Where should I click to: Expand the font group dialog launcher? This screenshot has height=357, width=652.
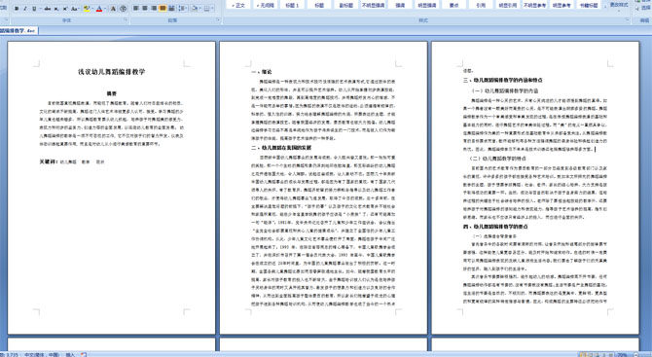click(126, 19)
